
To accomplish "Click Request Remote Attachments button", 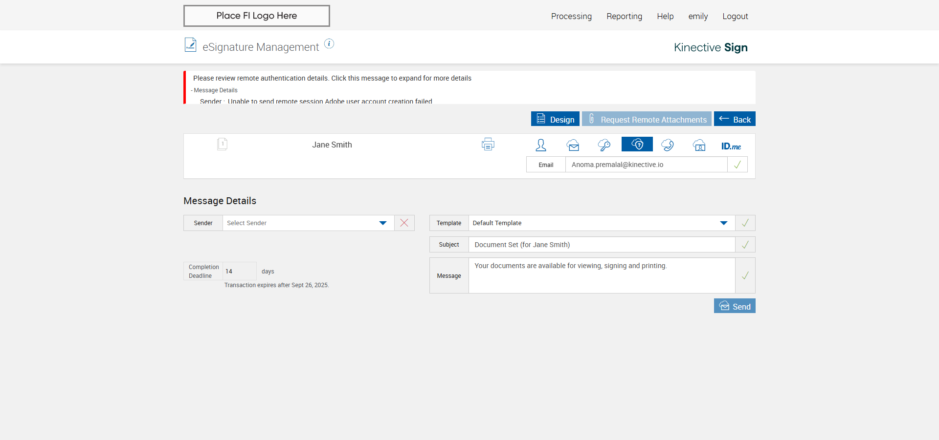I will [x=647, y=119].
